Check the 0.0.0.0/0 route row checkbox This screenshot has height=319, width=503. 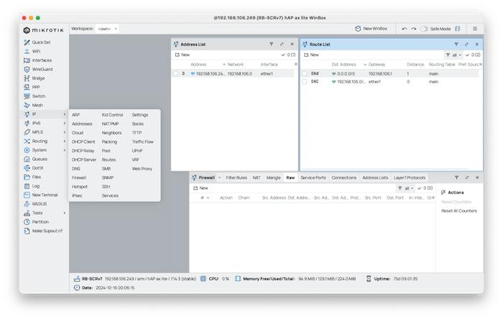point(305,74)
